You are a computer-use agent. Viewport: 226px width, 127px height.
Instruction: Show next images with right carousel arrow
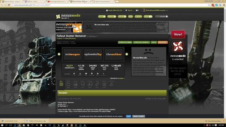[126, 54]
